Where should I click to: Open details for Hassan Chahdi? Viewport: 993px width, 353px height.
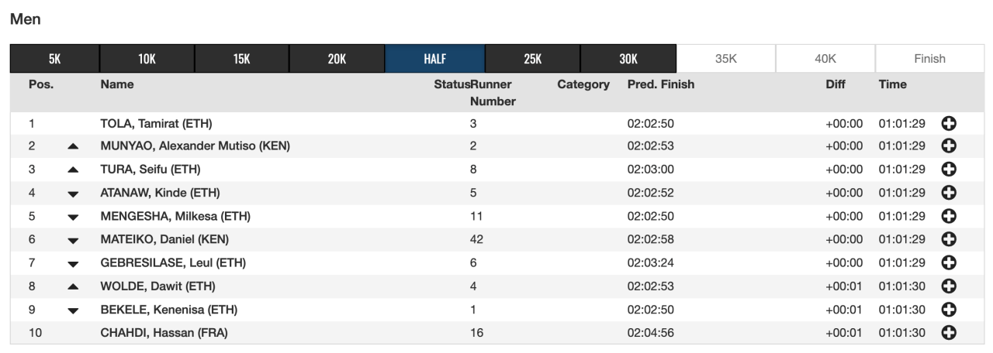pos(948,333)
